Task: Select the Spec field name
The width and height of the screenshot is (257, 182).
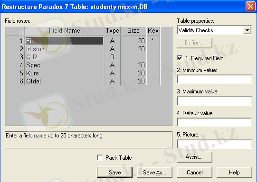Action: pos(33,65)
